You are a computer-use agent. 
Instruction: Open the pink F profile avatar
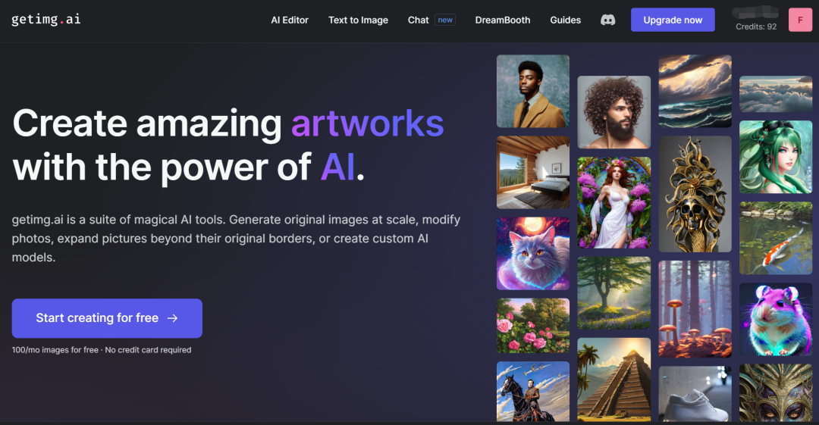click(800, 20)
